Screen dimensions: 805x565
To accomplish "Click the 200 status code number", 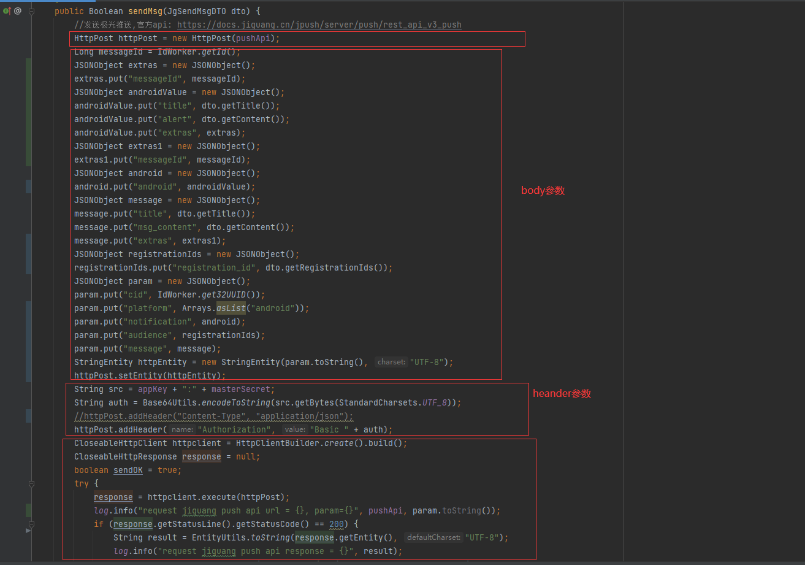I will click(337, 524).
